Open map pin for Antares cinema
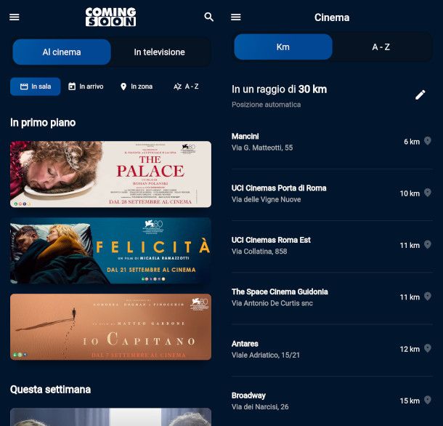 (428, 348)
